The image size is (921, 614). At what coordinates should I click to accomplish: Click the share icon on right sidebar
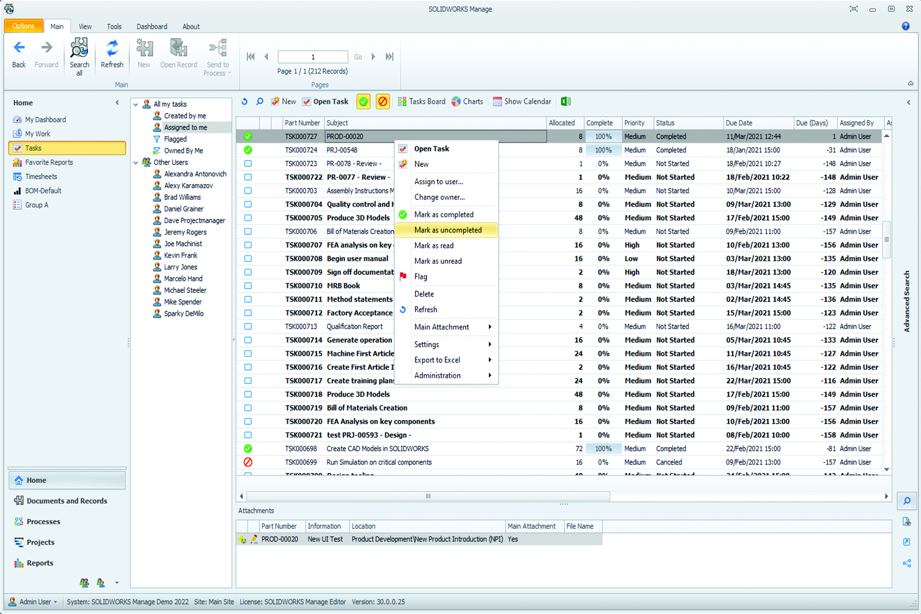tap(907, 563)
